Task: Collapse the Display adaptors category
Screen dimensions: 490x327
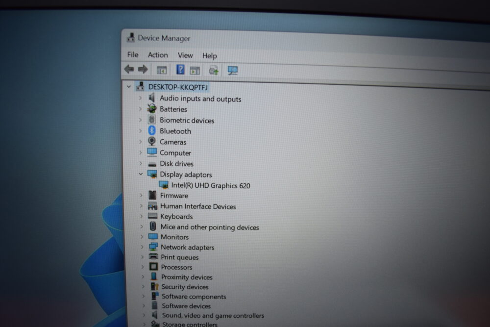Action: [141, 174]
